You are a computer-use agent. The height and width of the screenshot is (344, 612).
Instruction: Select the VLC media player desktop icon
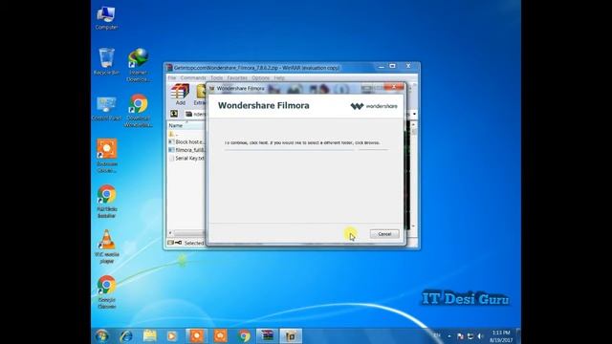coord(106,247)
